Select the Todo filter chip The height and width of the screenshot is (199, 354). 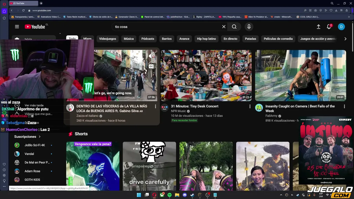(72, 39)
